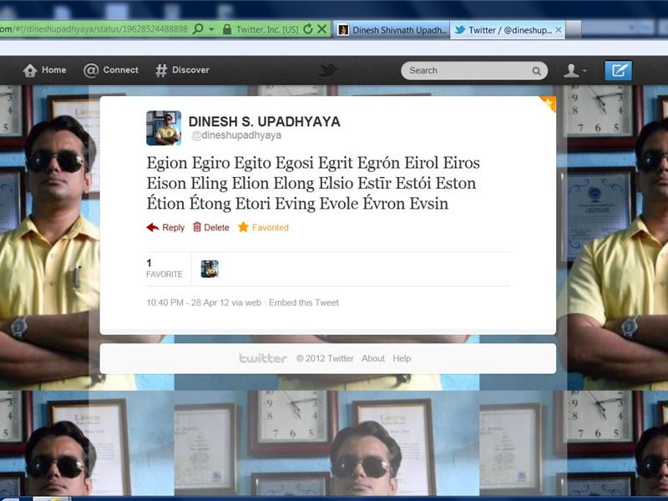The width and height of the screenshot is (668, 501).
Task: Click the search magnifier icon in Twitter bar
Action: click(x=536, y=71)
